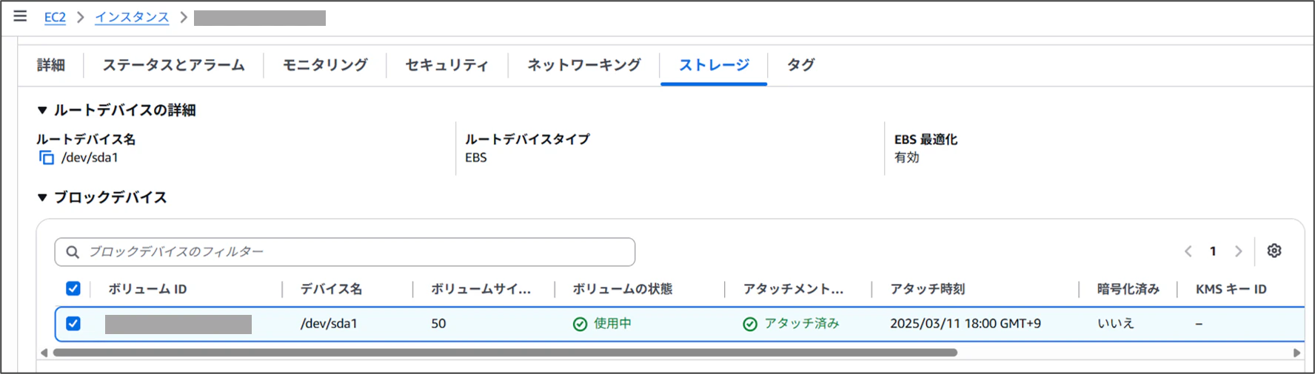1315x374 pixels.
Task: Click the 有効 EBS optimization value
Action: 906,157
